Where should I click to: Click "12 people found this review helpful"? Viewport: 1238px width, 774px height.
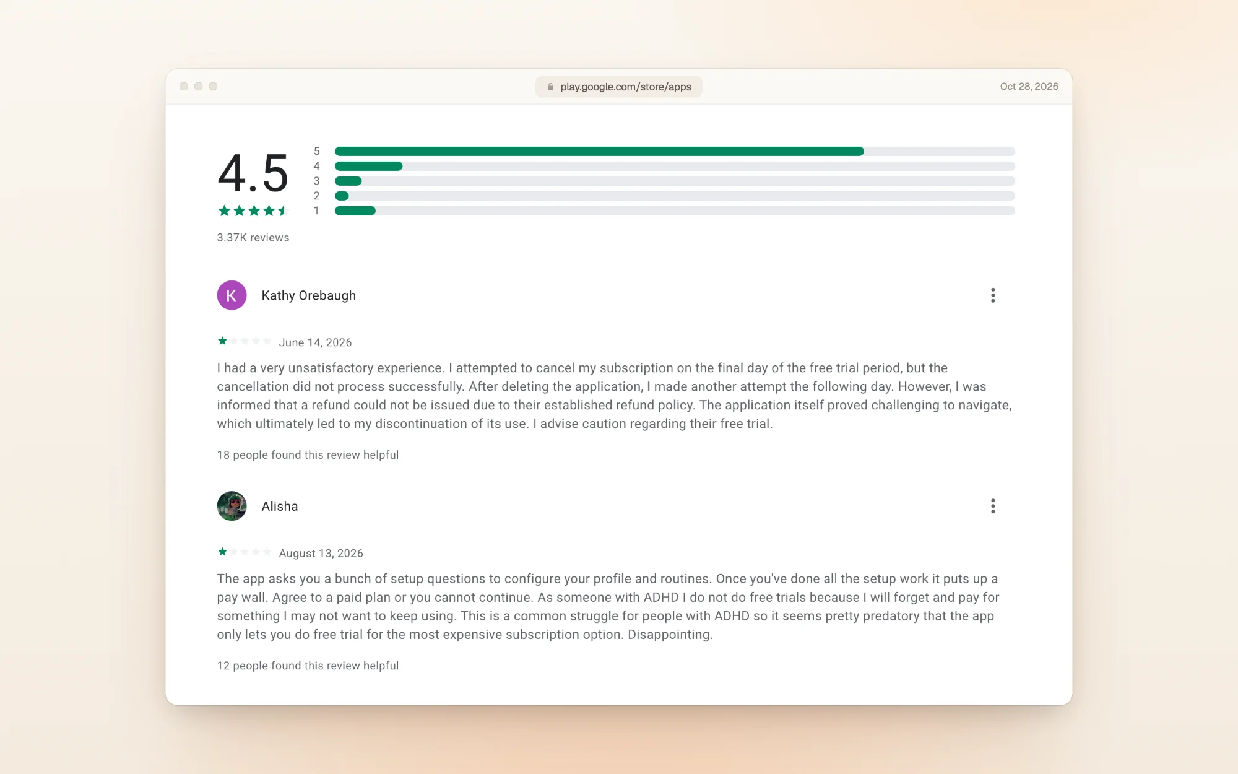point(308,666)
